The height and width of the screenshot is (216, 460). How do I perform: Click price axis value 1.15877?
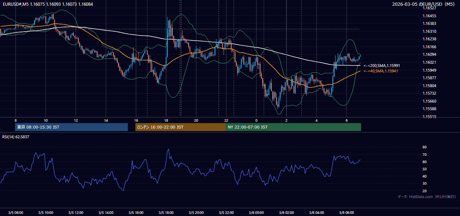tap(429, 78)
